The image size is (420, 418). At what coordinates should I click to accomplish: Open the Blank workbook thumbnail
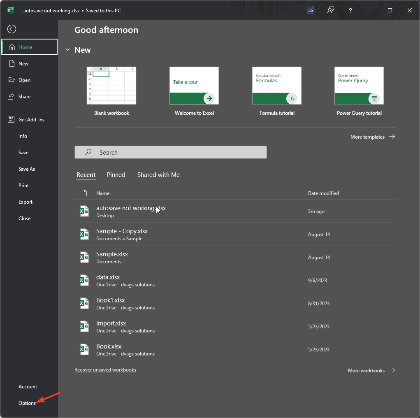(111, 86)
